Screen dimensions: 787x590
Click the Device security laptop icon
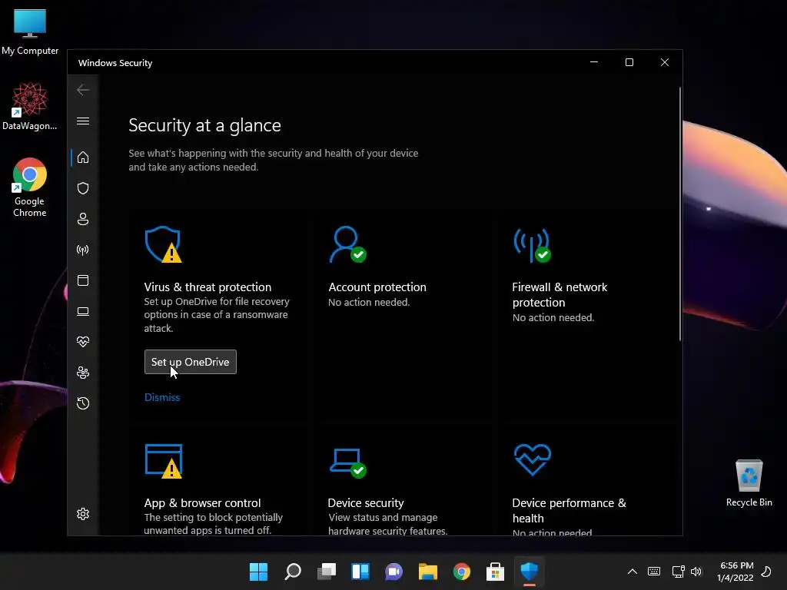348,463
